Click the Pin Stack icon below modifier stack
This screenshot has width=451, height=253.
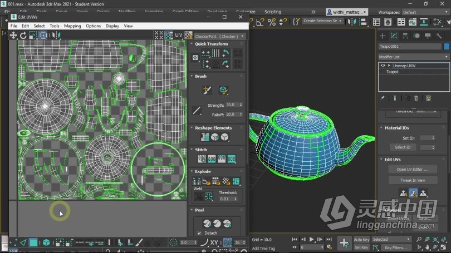(x=383, y=98)
